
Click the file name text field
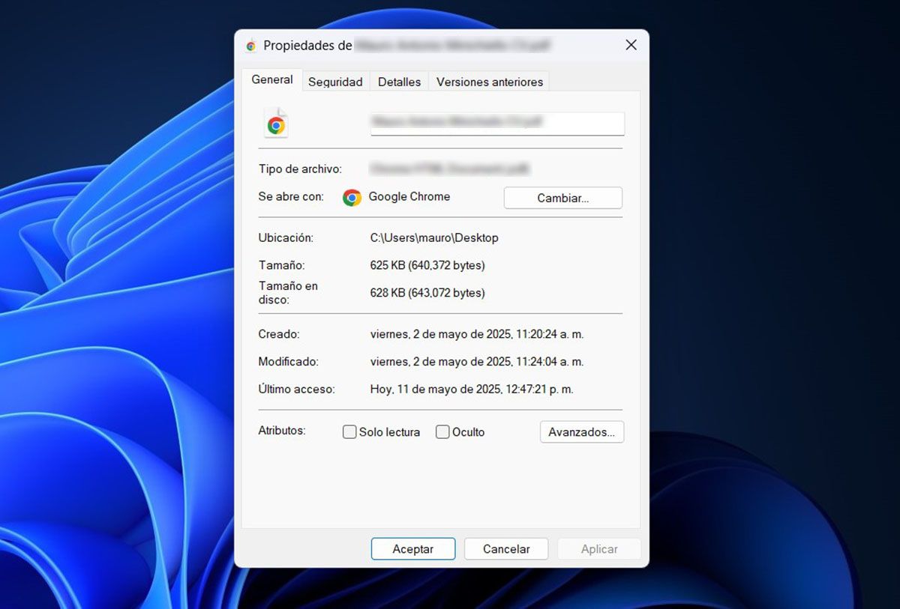coord(497,123)
